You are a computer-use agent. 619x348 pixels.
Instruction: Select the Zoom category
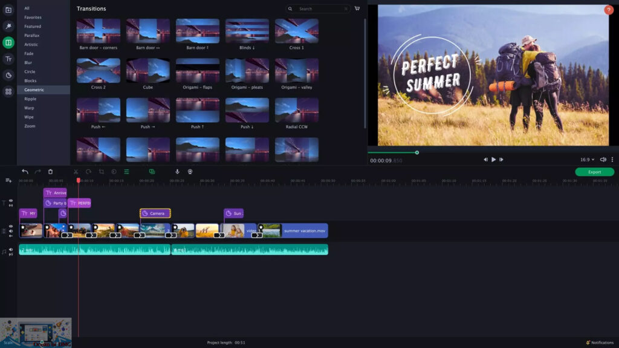(30, 126)
